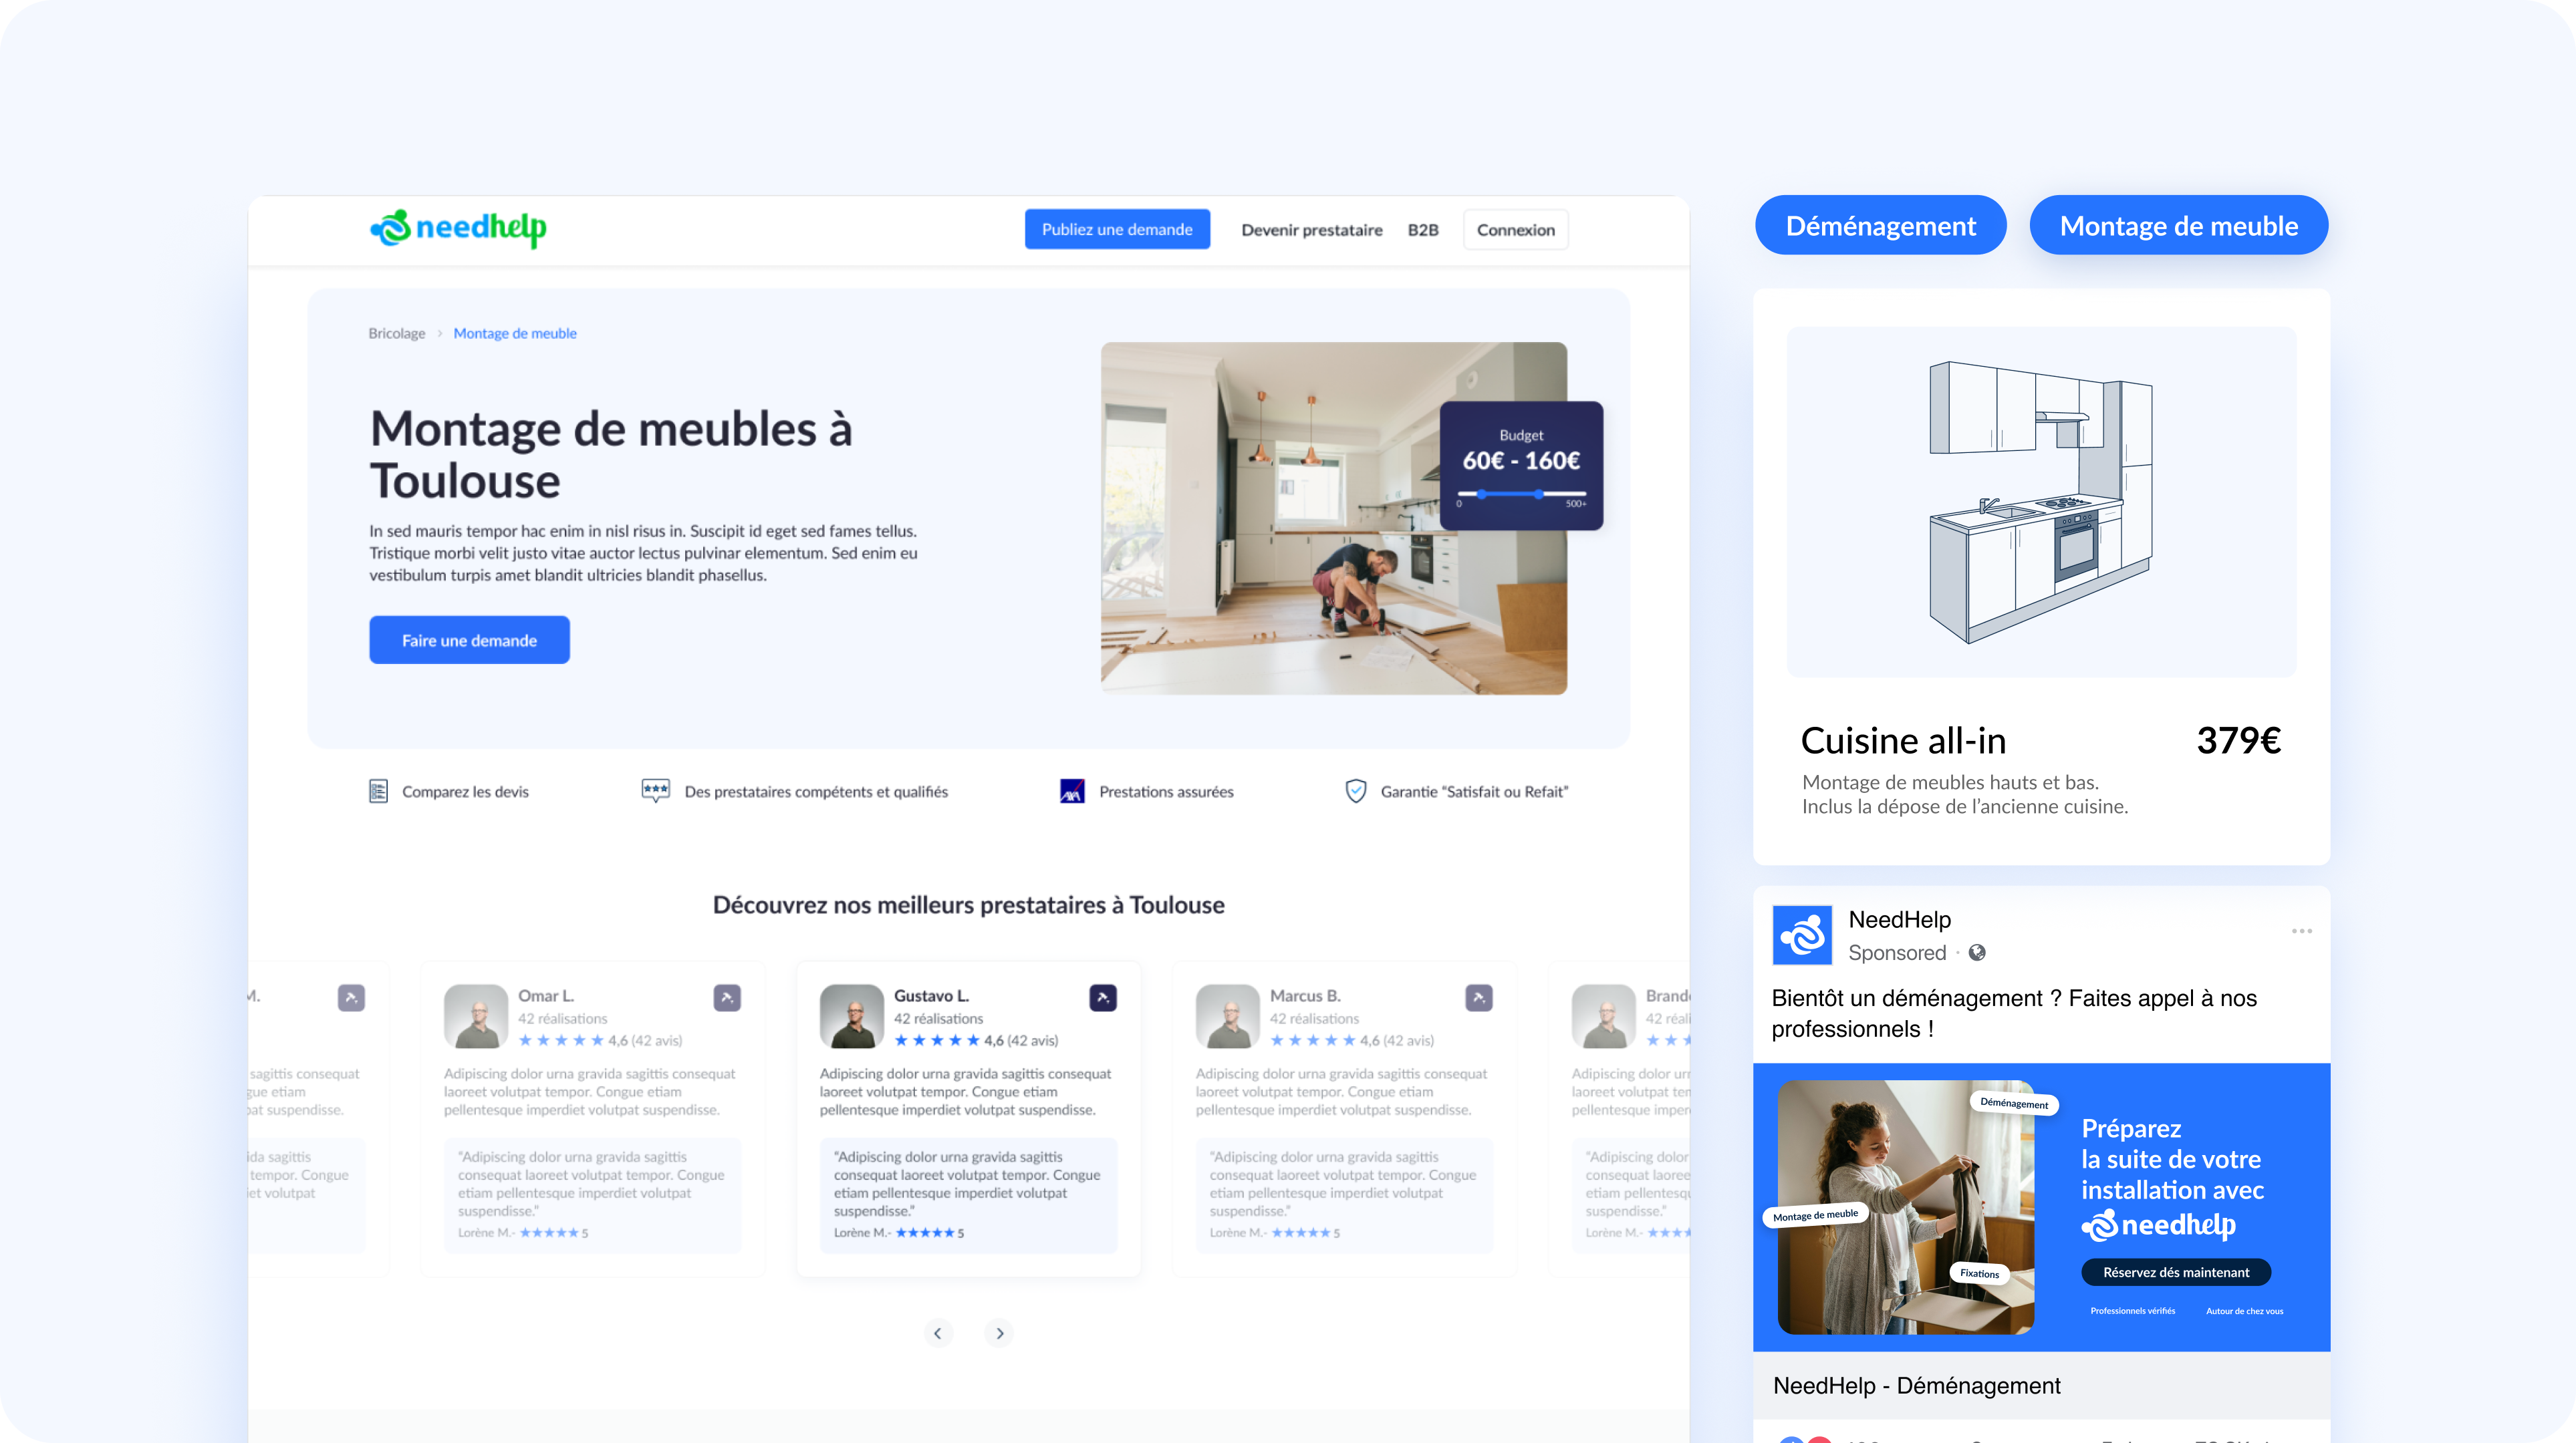Viewport: 2576px width, 1443px height.
Task: Click the star-rating chat icon for qualified providers
Action: coord(655,792)
